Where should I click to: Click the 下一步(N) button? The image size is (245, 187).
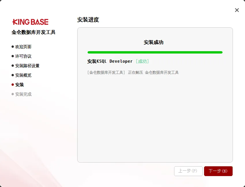pyautogui.click(x=218, y=171)
